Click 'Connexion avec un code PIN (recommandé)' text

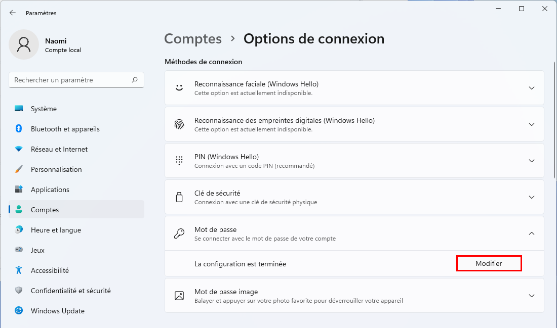click(254, 166)
